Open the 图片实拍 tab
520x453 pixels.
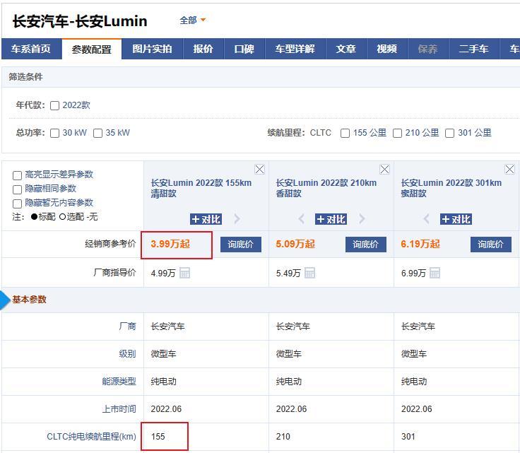click(x=152, y=49)
